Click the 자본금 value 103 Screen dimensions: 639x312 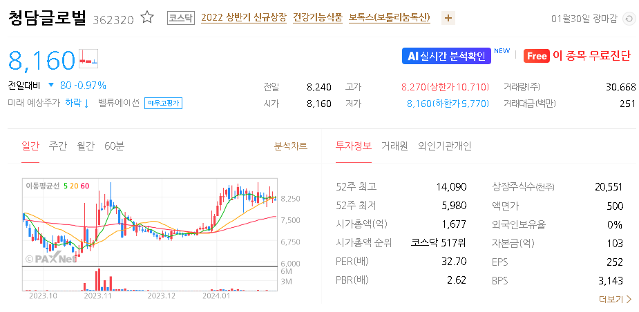coord(615,243)
